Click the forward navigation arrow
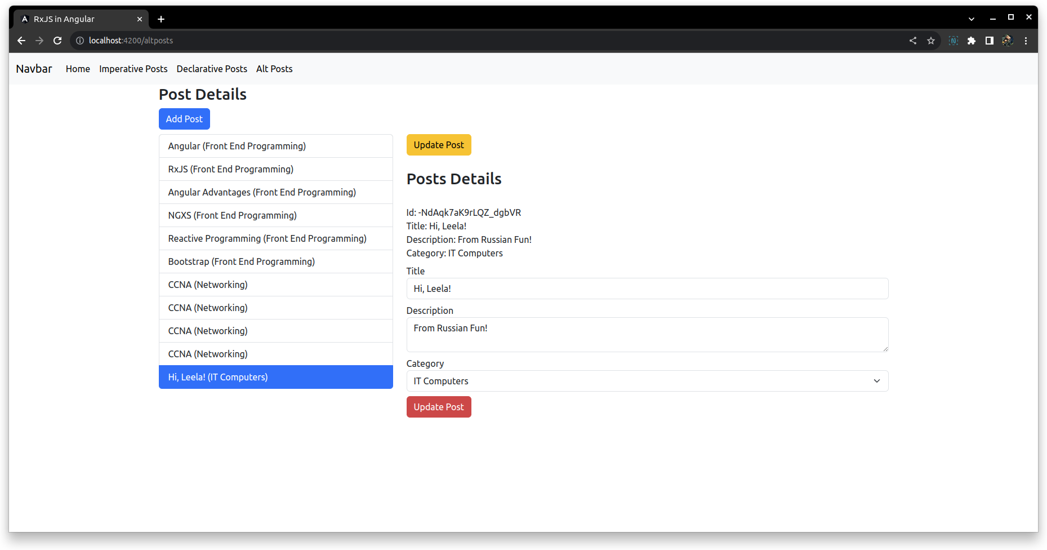The image size is (1047, 550). [39, 41]
